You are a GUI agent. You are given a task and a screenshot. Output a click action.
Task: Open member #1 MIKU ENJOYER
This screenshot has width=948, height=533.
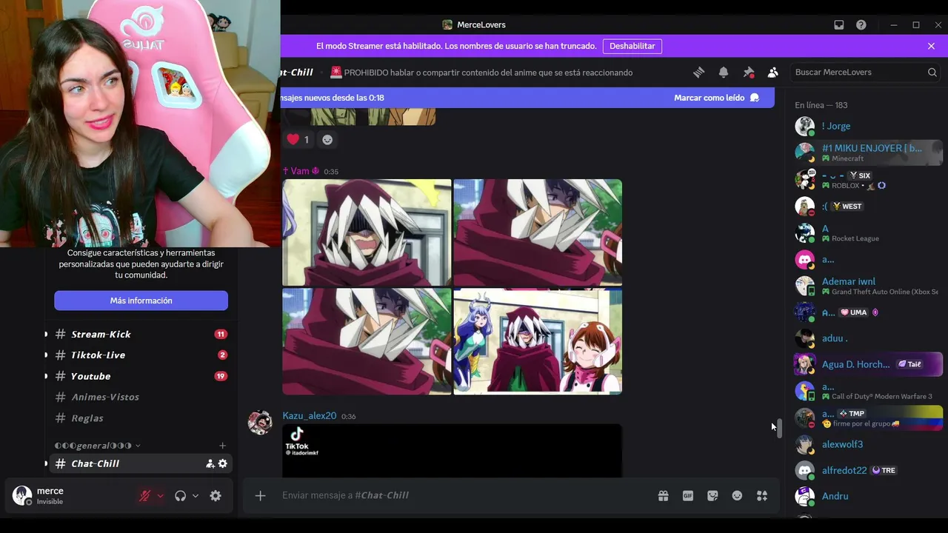pyautogui.click(x=867, y=152)
